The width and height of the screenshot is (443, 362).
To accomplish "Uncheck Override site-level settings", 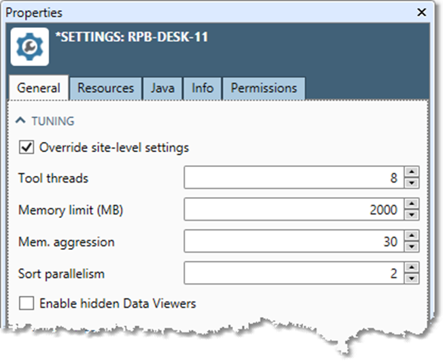I will [26, 147].
